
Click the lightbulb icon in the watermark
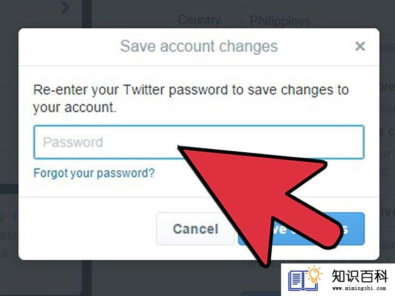(x=314, y=275)
